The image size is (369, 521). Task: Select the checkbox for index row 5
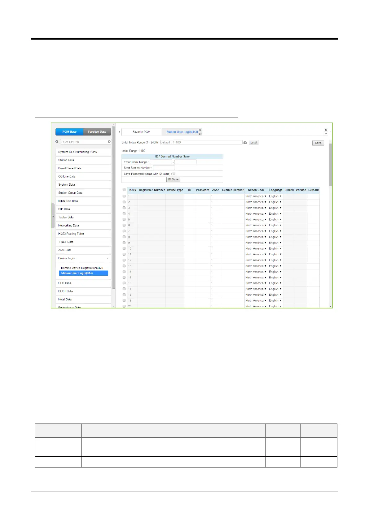[124, 219]
